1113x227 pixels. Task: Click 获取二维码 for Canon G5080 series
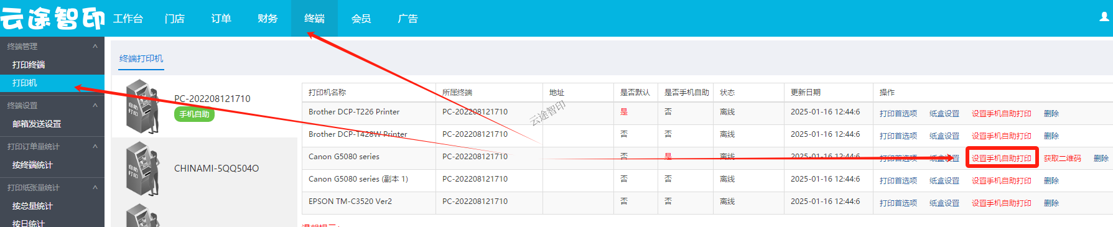point(1063,159)
